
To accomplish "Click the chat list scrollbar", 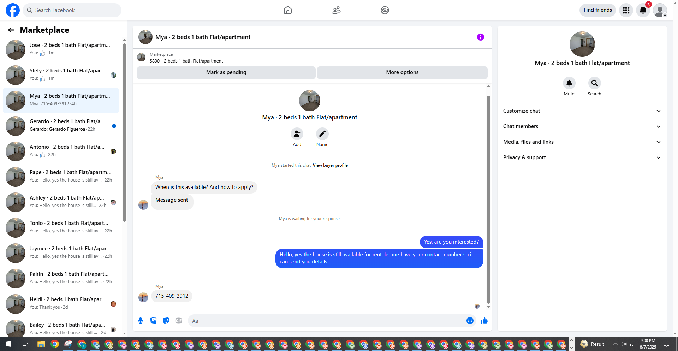I will [x=124, y=132].
